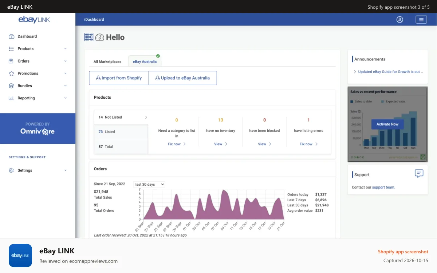Click Activate Now button
The height and width of the screenshot is (273, 437).
coord(387,124)
